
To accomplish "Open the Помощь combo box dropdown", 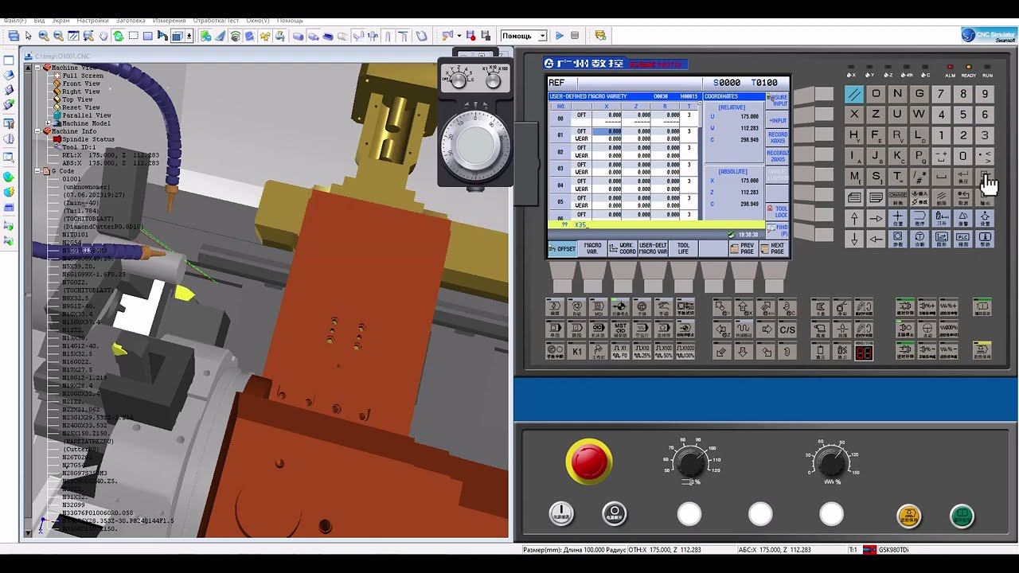I will [x=542, y=36].
